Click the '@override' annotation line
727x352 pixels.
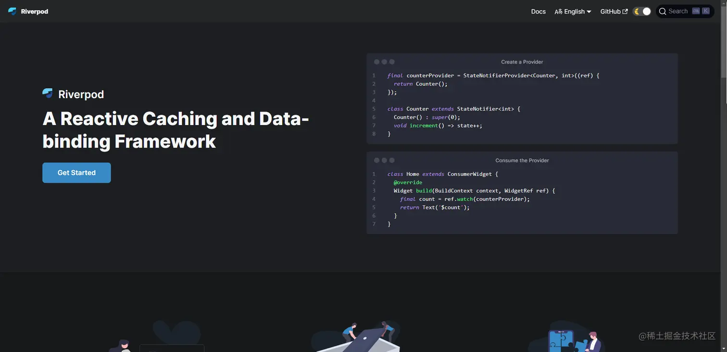coord(408,182)
